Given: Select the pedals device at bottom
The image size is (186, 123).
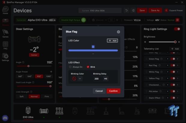Looking at the screenshot, I should click(x=59, y=111).
